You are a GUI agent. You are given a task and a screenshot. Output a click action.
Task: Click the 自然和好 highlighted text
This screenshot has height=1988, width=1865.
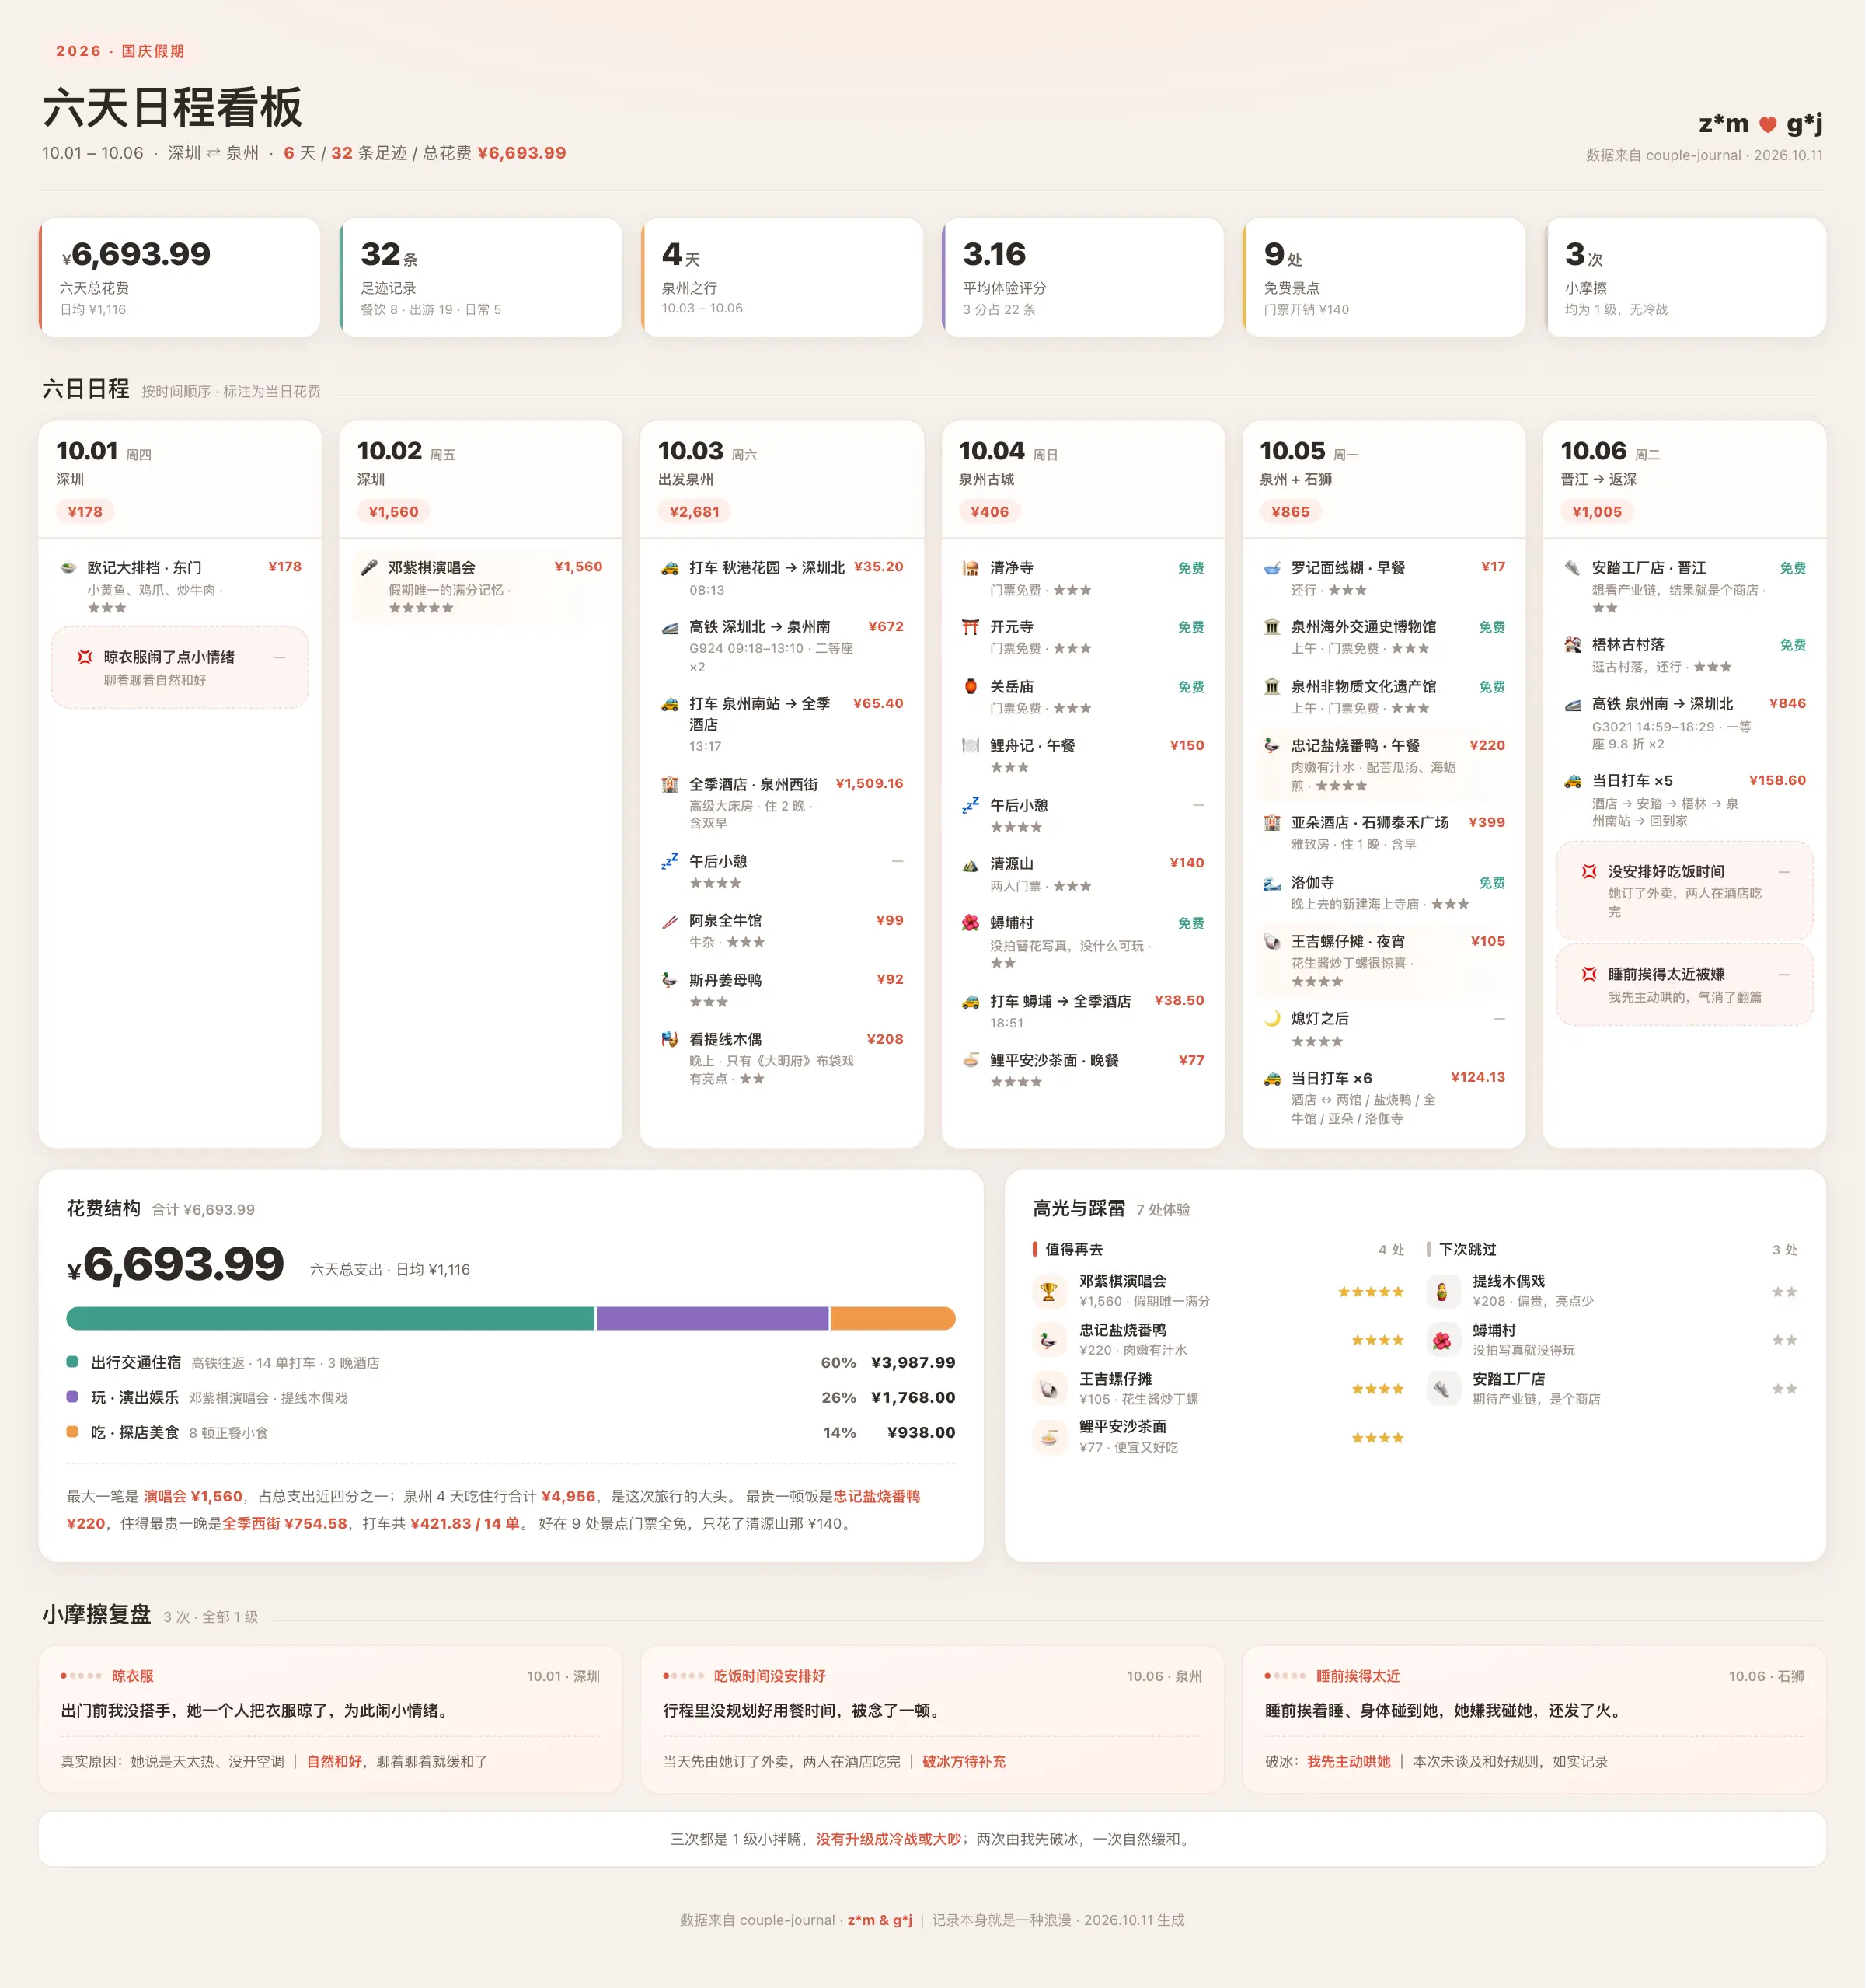pyautogui.click(x=334, y=1761)
